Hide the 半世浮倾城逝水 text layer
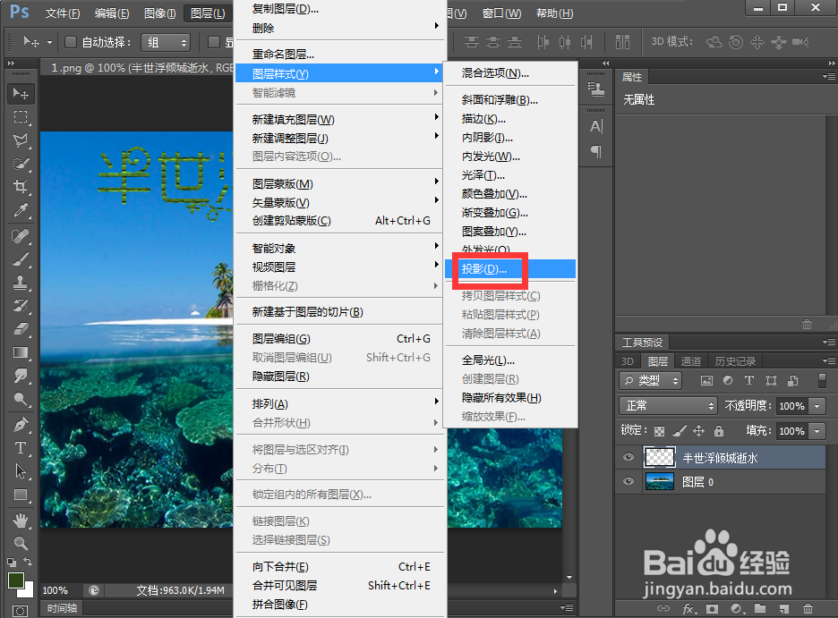Screen dimensions: 838x618 629,457
